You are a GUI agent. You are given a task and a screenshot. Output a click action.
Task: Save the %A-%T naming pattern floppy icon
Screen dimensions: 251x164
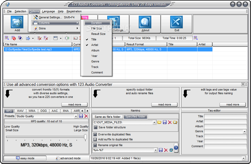click(x=161, y=150)
